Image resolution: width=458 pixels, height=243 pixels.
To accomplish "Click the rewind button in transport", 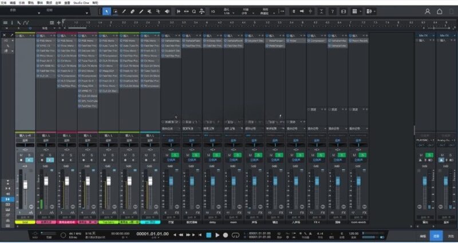I will [x=181, y=235].
